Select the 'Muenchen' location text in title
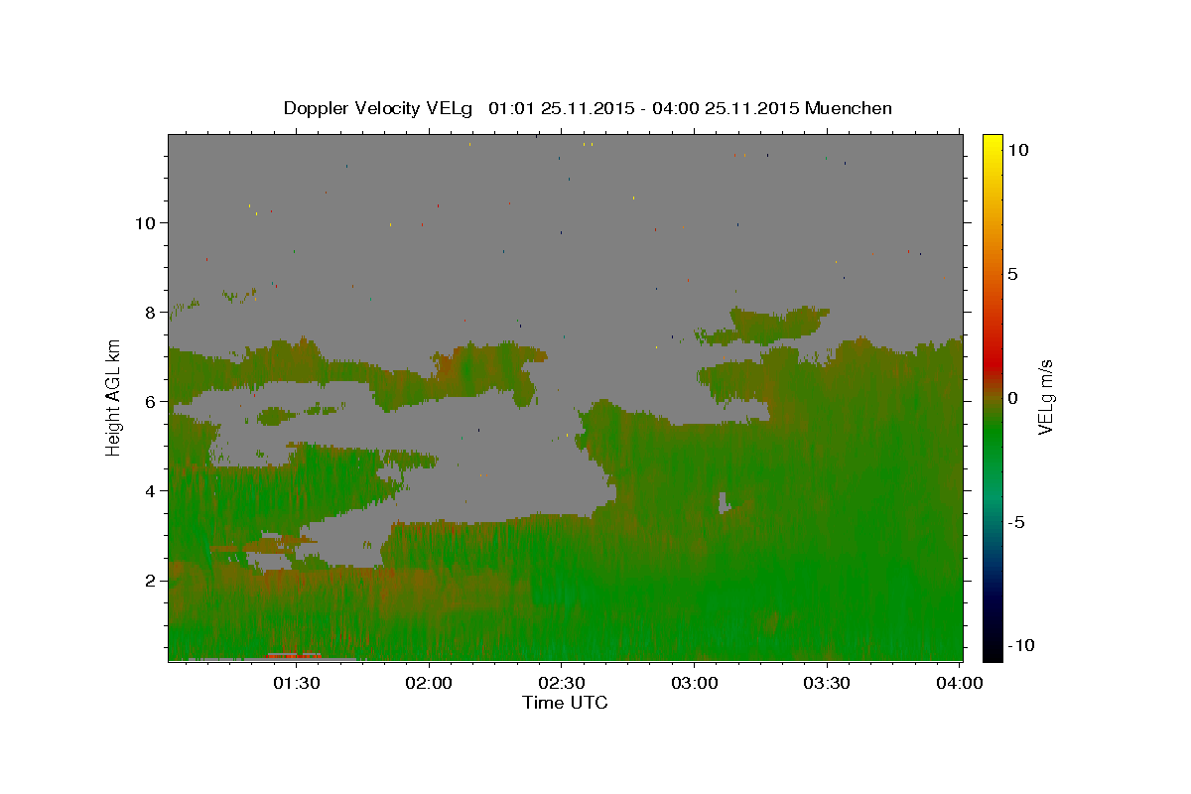1191x794 pixels. click(x=849, y=108)
